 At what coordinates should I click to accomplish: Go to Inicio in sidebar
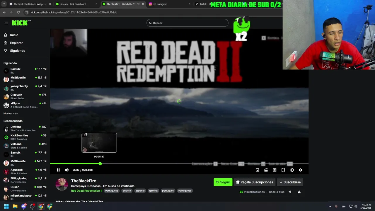coord(14,35)
